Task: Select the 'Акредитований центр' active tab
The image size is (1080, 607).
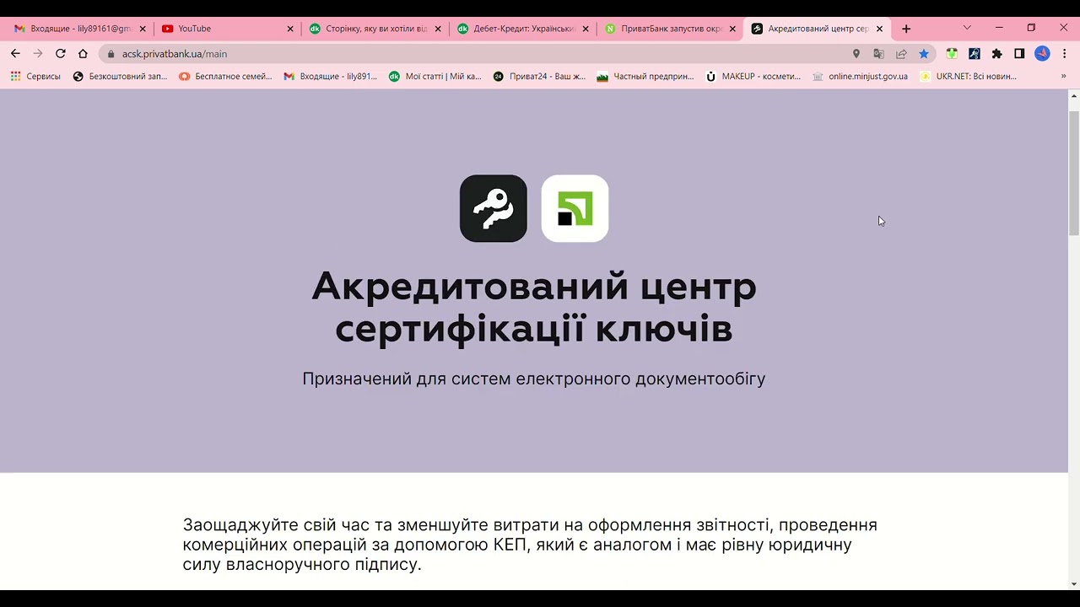Action: (x=818, y=29)
